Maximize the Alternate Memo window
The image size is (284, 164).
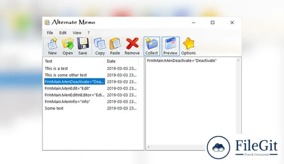pyautogui.click(x=213, y=23)
